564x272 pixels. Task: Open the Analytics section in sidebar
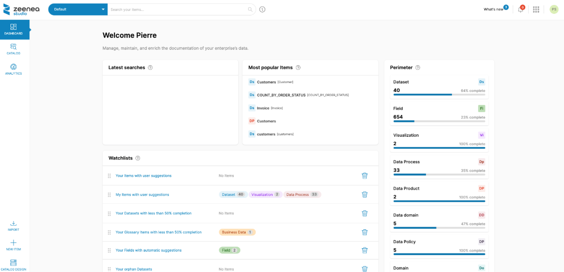[13, 69]
